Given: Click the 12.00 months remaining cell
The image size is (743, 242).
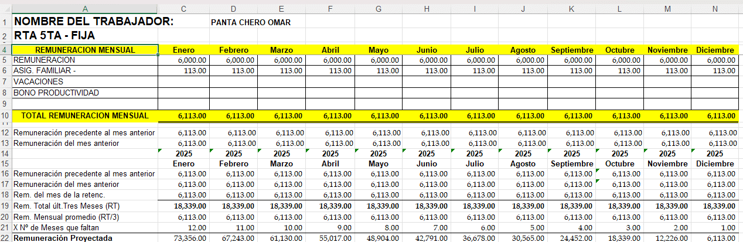Looking at the screenshot, I should point(184,227).
